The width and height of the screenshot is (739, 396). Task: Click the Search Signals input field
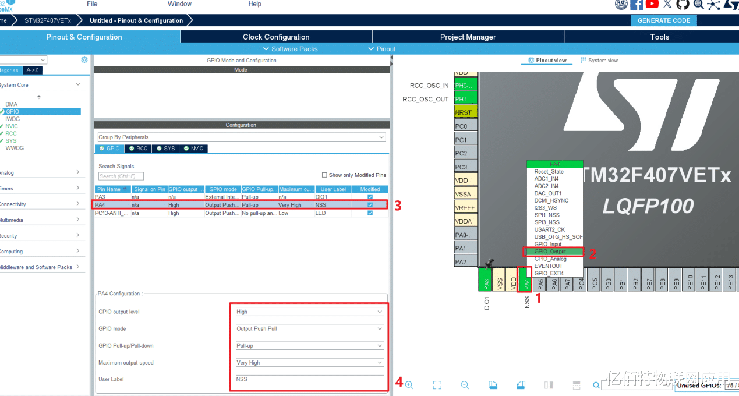coord(121,176)
